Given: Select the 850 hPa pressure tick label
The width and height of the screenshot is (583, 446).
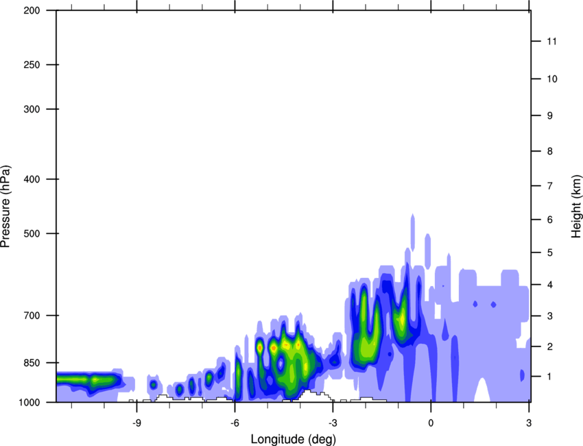Looking at the screenshot, I should click(30, 362).
